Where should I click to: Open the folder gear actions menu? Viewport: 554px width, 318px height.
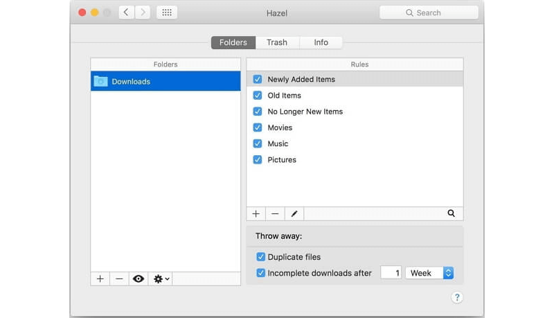pyautogui.click(x=161, y=279)
